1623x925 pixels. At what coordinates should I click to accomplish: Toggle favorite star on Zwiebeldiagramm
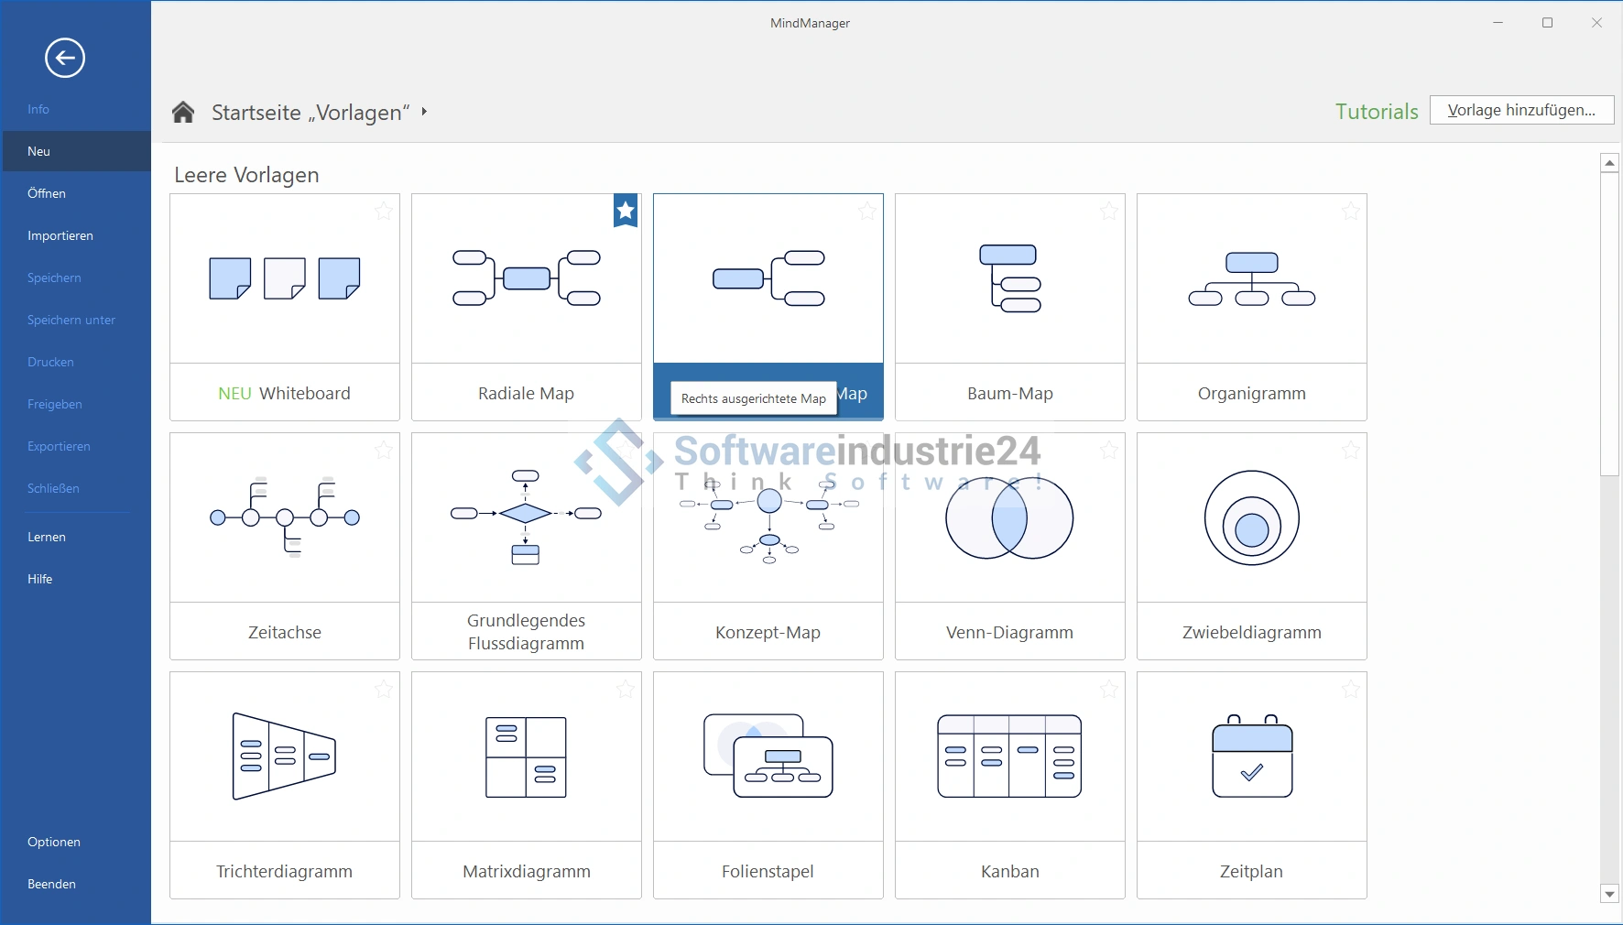1351,451
